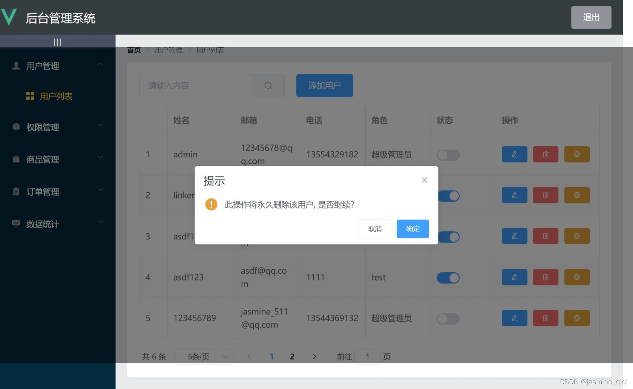The image size is (633, 389).
Task: Select page 1 in pagination
Action: click(272, 357)
